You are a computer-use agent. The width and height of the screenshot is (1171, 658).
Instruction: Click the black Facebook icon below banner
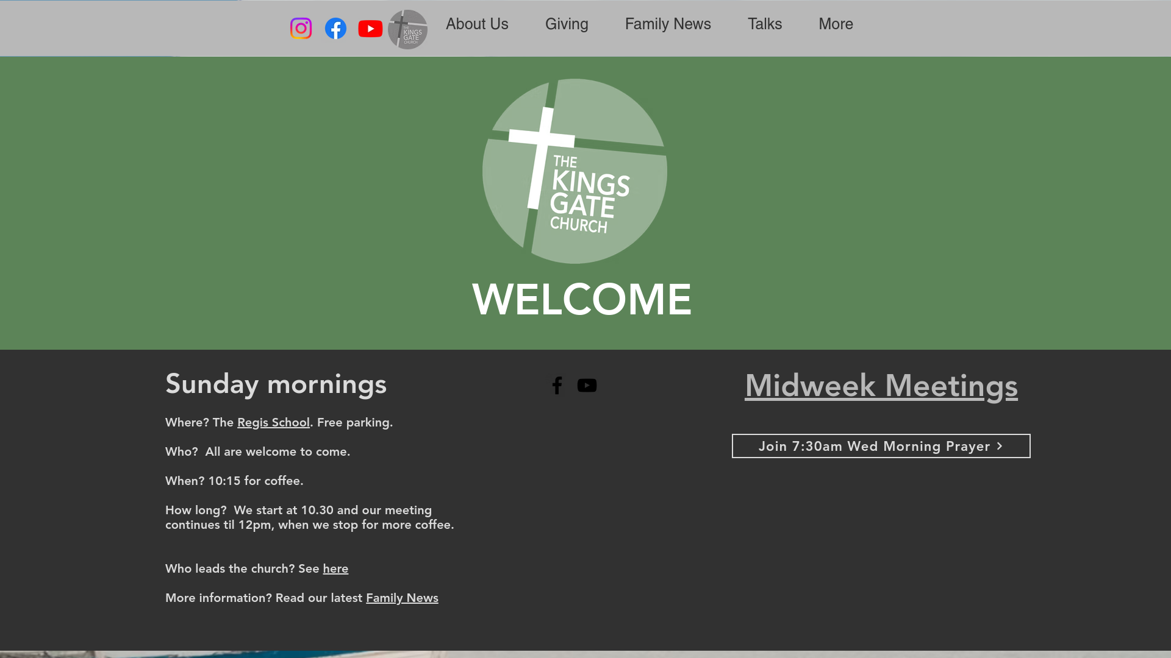click(x=557, y=385)
